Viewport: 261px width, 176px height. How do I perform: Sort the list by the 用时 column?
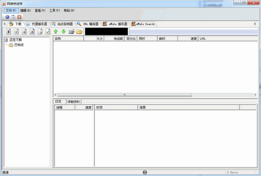click(x=147, y=39)
